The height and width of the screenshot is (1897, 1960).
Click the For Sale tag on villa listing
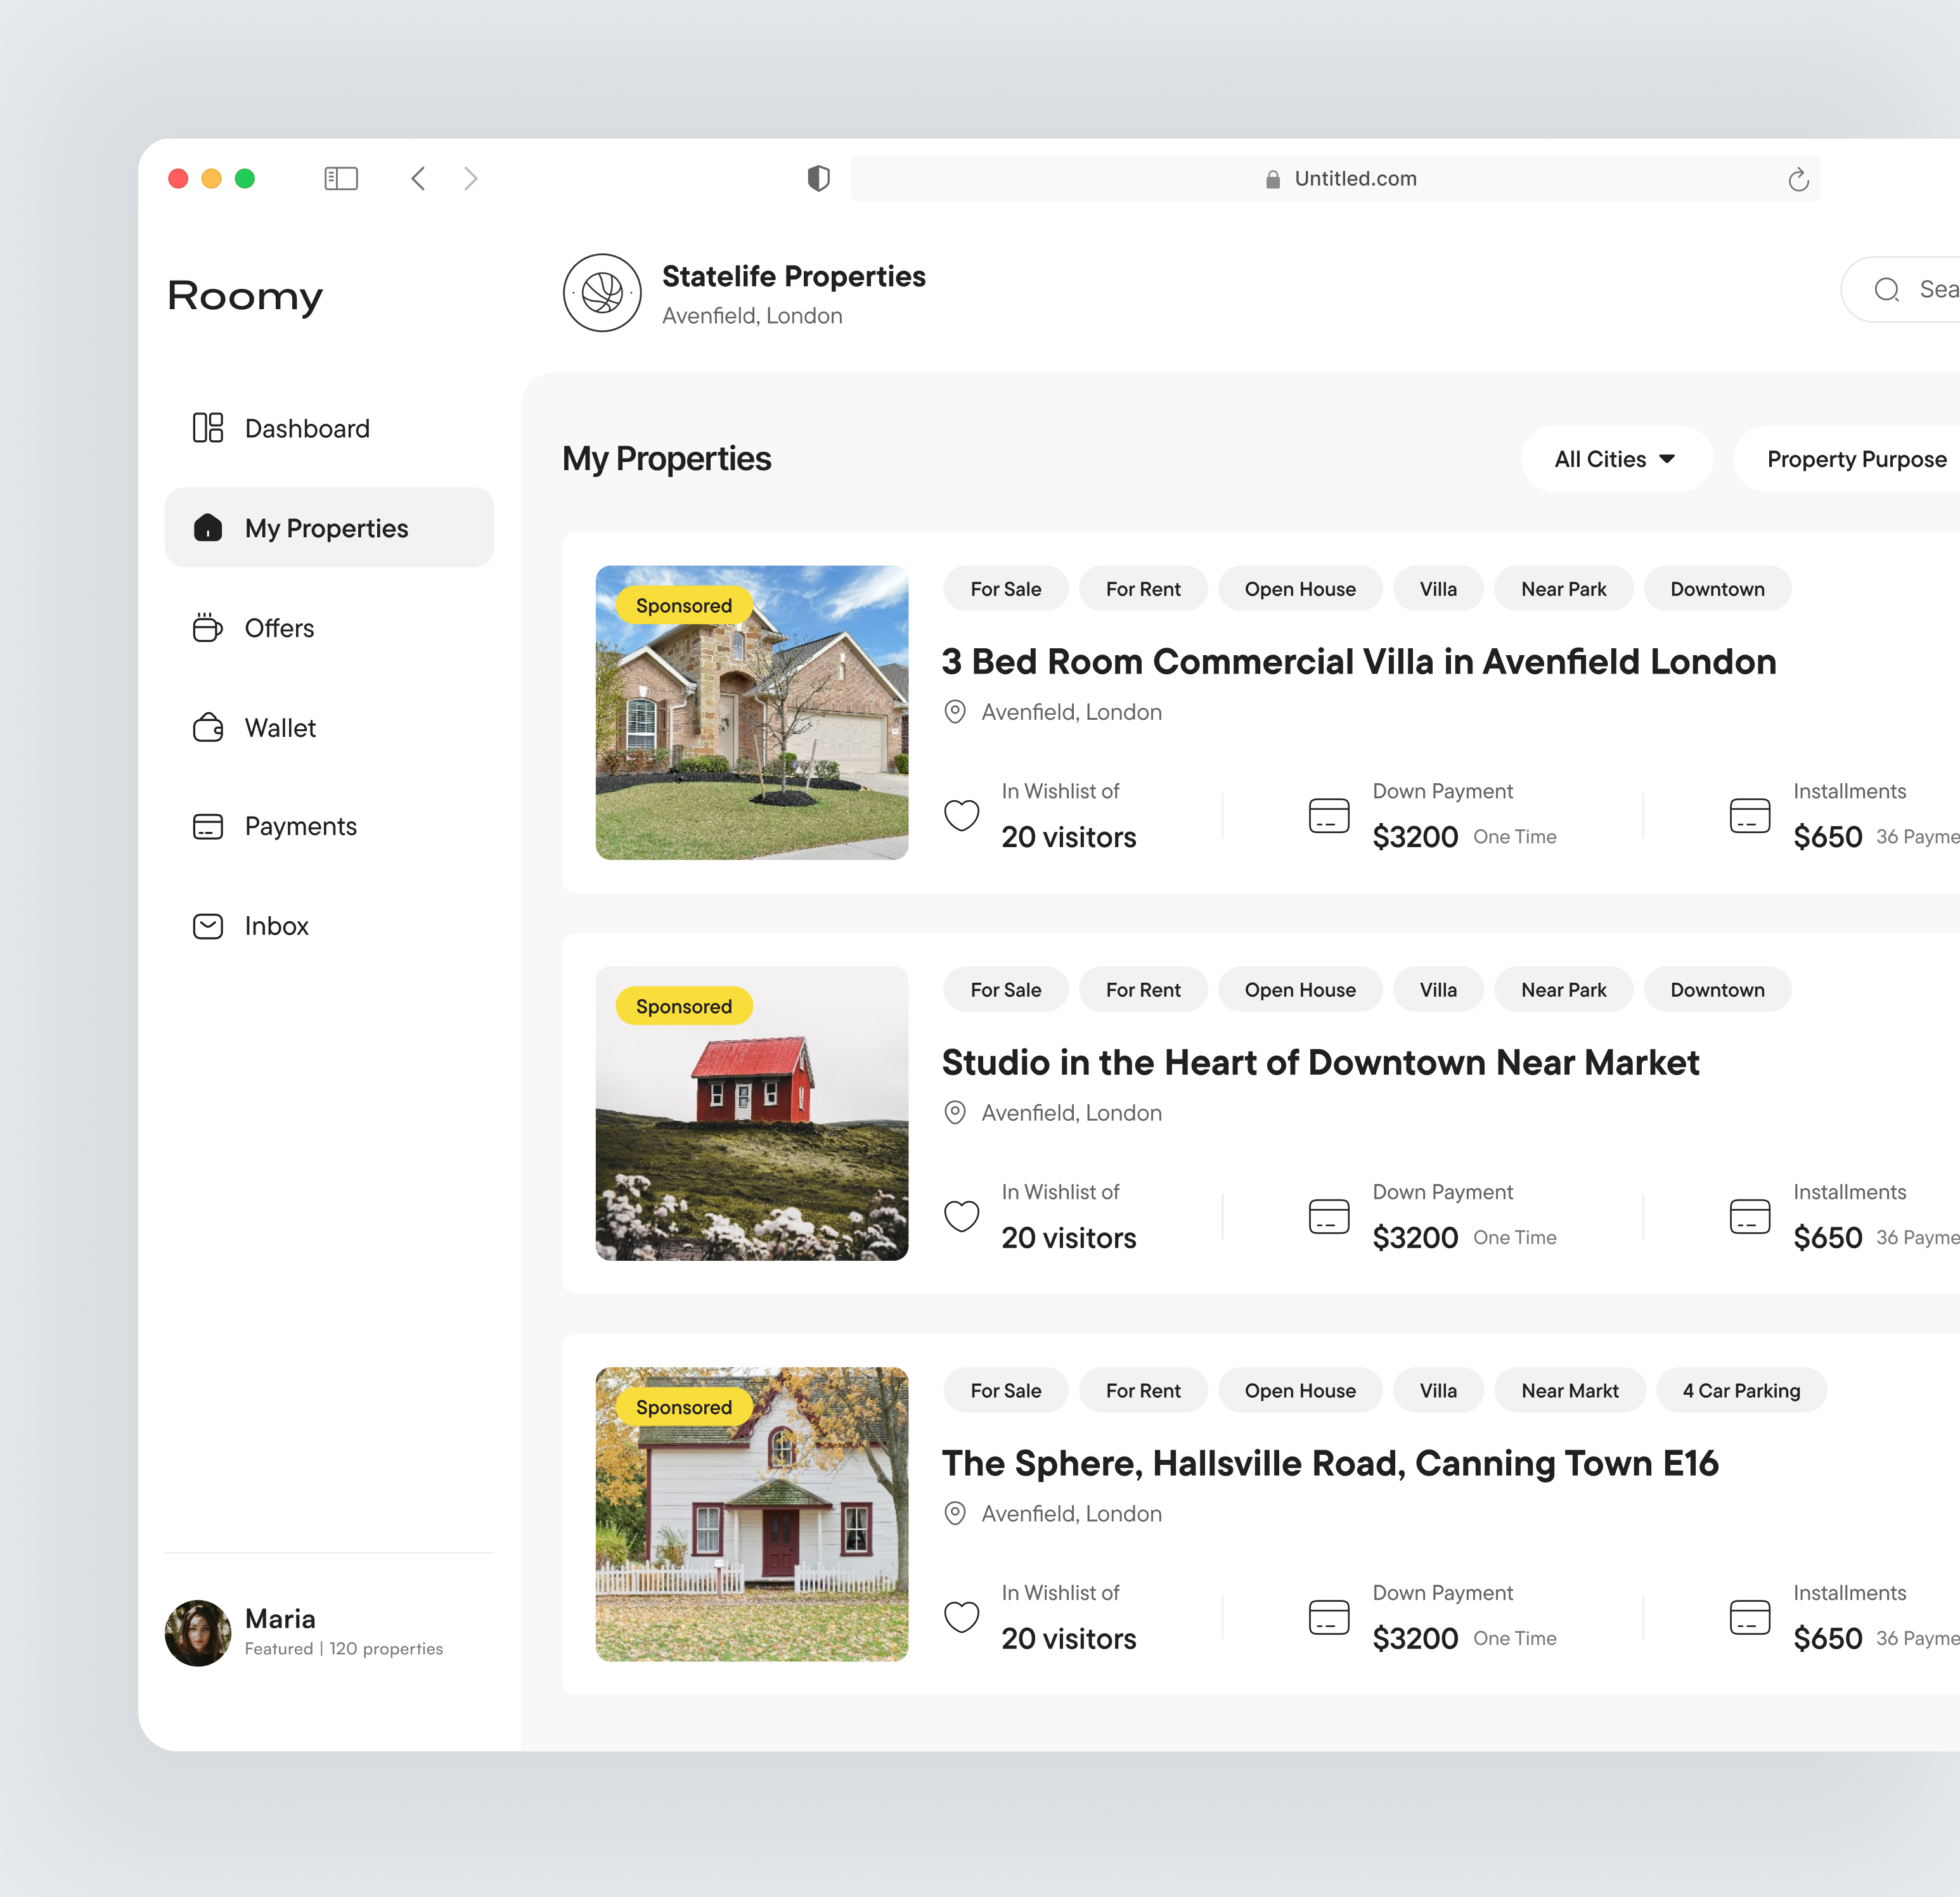tap(1005, 589)
